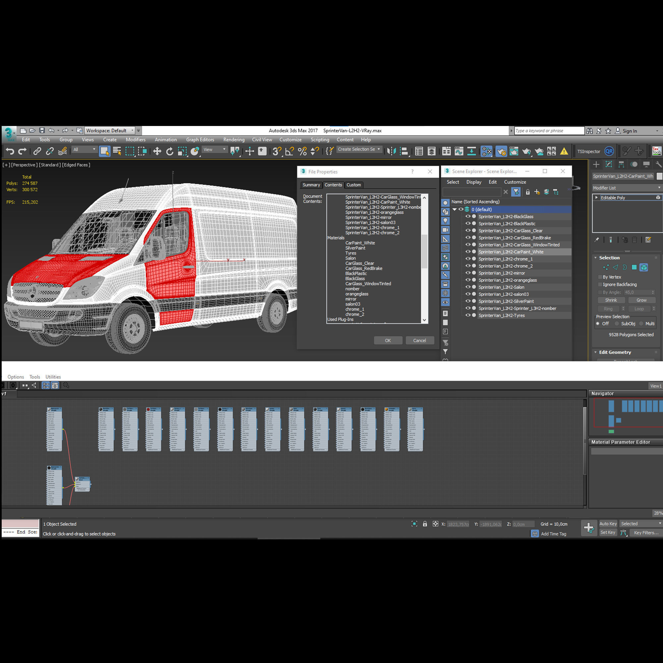This screenshot has height=663, width=663.
Task: Switch to the Custom tab in File Properties
Action: [x=353, y=185]
